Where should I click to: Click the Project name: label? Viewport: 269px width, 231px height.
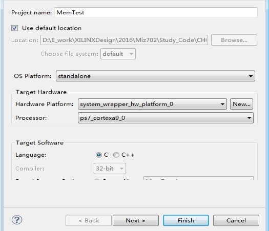(31, 12)
